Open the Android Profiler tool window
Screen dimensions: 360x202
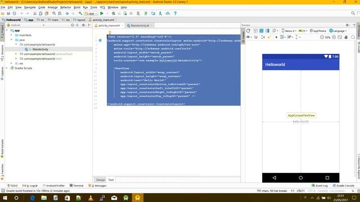point(53,186)
